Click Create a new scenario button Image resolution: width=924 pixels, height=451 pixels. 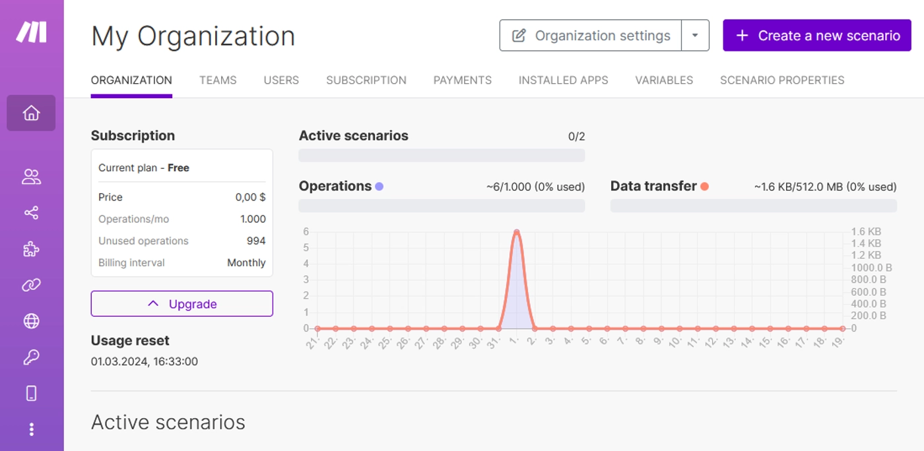(816, 36)
